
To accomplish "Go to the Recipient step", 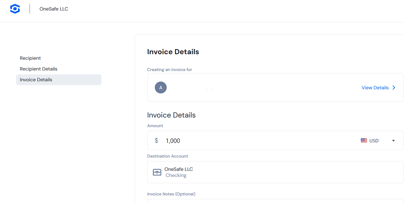I will pyautogui.click(x=30, y=58).
